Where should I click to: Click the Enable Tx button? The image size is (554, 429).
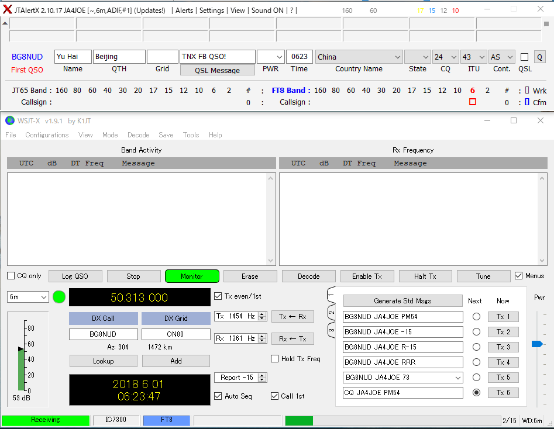click(x=367, y=276)
